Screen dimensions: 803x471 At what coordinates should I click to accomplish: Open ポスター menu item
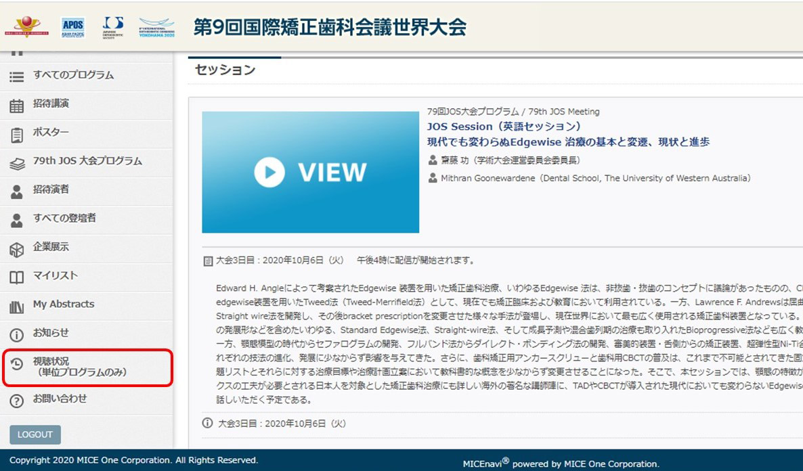coord(86,133)
